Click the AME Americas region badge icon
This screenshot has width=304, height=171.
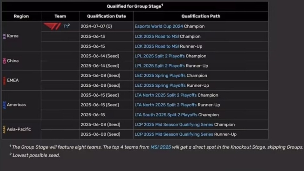(x=4, y=105)
